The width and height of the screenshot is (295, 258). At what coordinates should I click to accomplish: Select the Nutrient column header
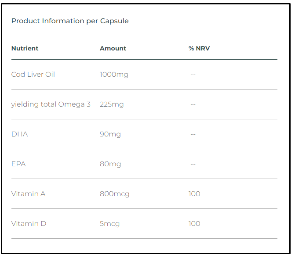point(25,48)
